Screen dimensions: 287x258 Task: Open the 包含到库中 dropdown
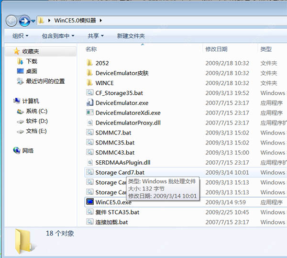click(58, 36)
